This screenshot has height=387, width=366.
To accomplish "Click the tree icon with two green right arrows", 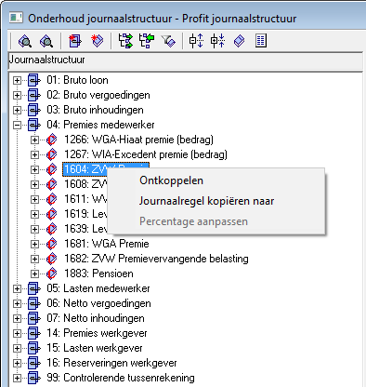I will pyautogui.click(x=126, y=41).
